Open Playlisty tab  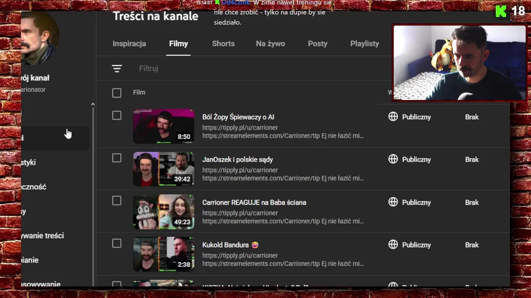pos(365,43)
